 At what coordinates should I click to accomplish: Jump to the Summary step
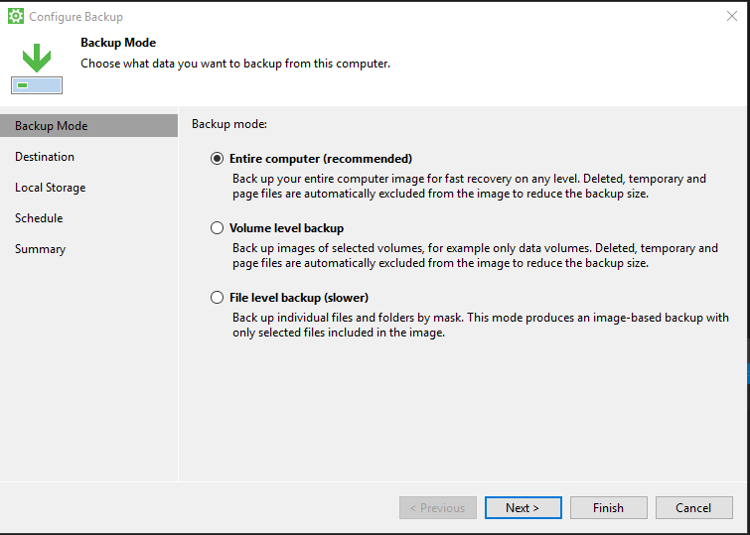tap(41, 249)
